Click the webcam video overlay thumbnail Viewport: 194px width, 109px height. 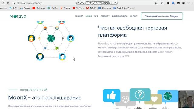click(x=186, y=99)
